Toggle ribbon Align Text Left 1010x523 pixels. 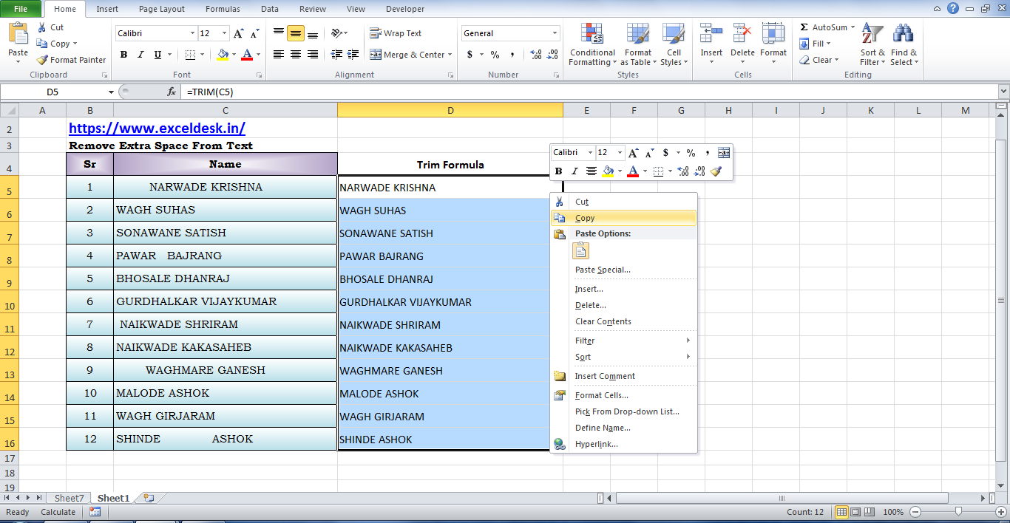pyautogui.click(x=279, y=55)
